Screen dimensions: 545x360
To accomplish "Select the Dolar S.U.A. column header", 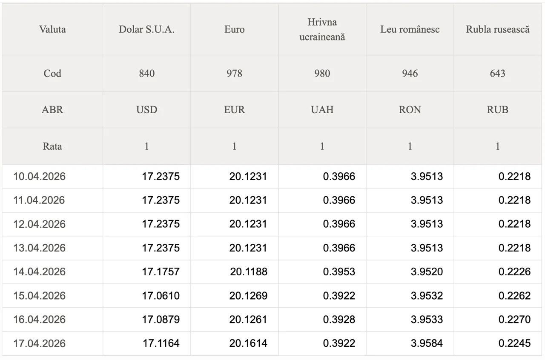I will pyautogui.click(x=146, y=29).
